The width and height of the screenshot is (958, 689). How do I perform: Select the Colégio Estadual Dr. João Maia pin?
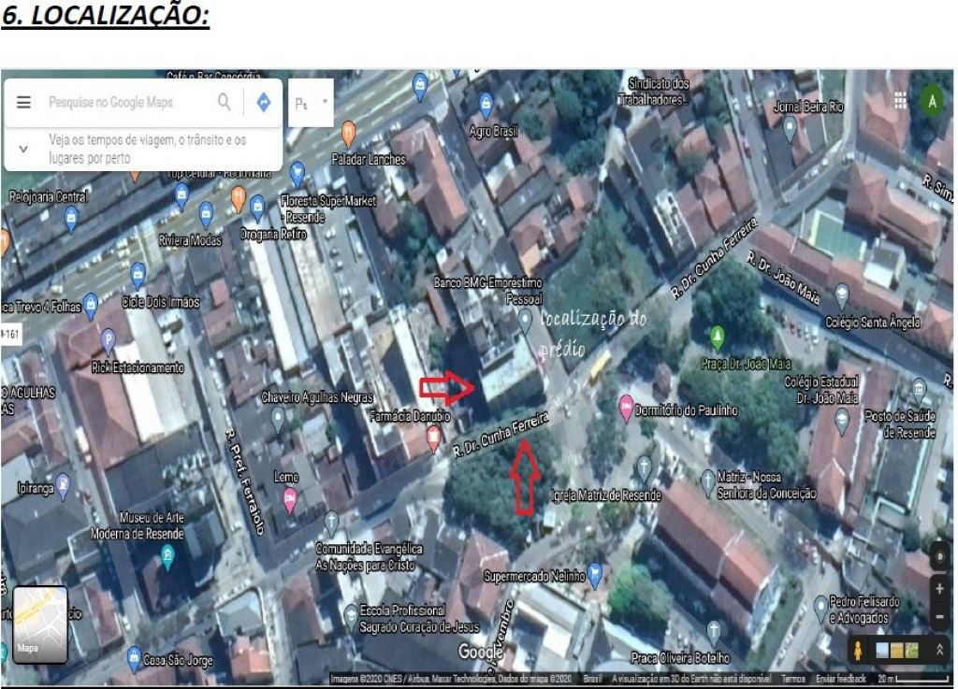pyautogui.click(x=843, y=421)
